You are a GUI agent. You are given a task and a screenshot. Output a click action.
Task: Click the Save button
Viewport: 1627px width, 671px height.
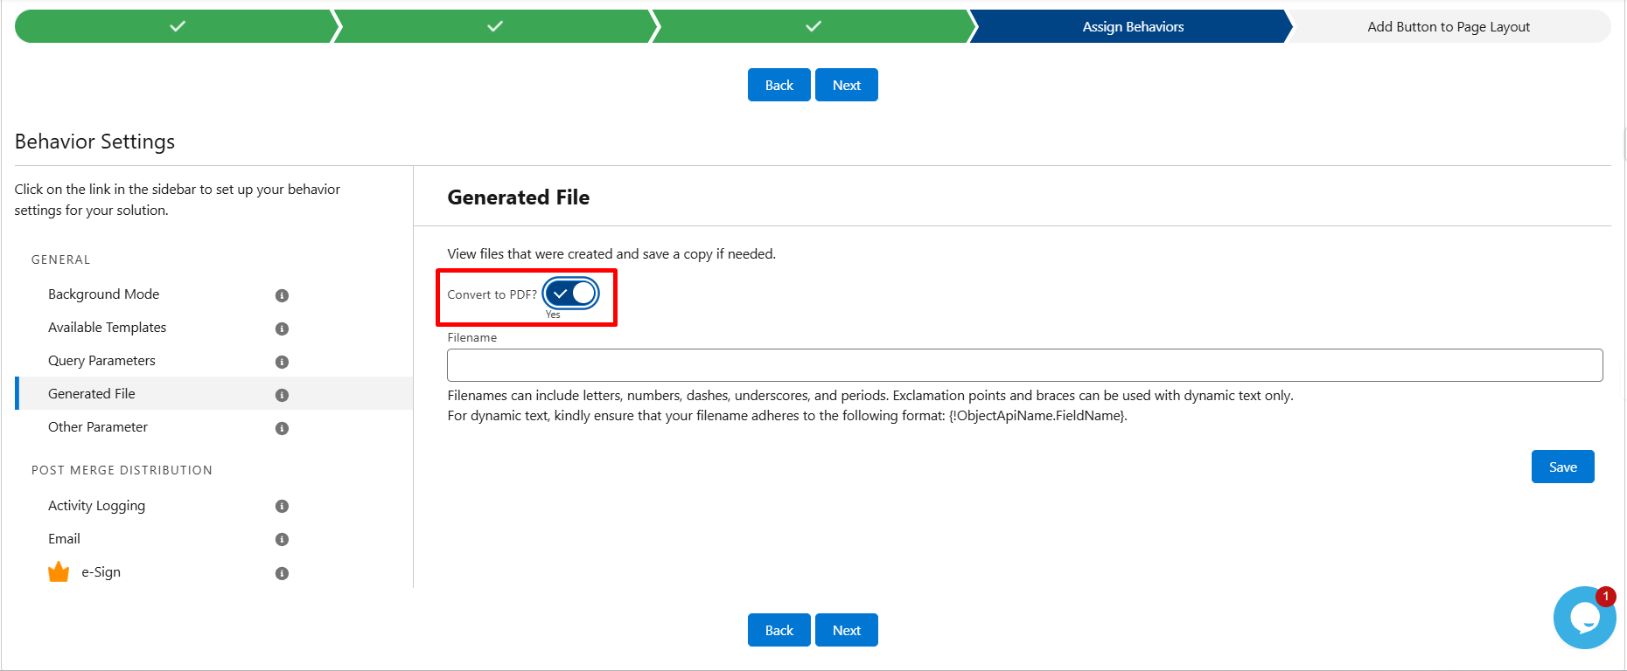click(x=1562, y=467)
